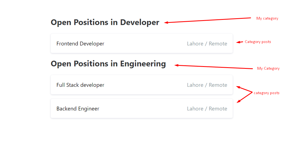Viewport: 285px width, 145px height.
Task: Click Remote in the Backend Engineer row
Action: click(x=218, y=109)
